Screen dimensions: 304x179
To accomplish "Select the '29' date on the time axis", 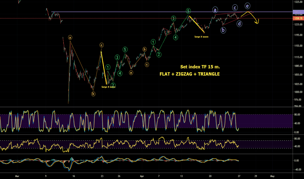I will point(256,176).
